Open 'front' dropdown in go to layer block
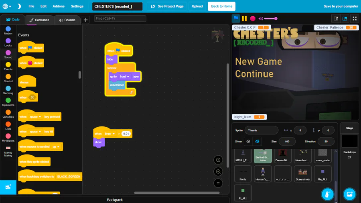Image resolution: width=361 pixels, height=203 pixels. [x=125, y=77]
